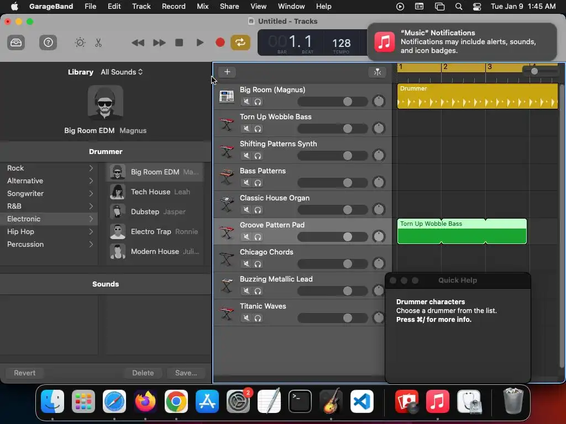
Task: Start playback with the Play button
Action: point(200,43)
